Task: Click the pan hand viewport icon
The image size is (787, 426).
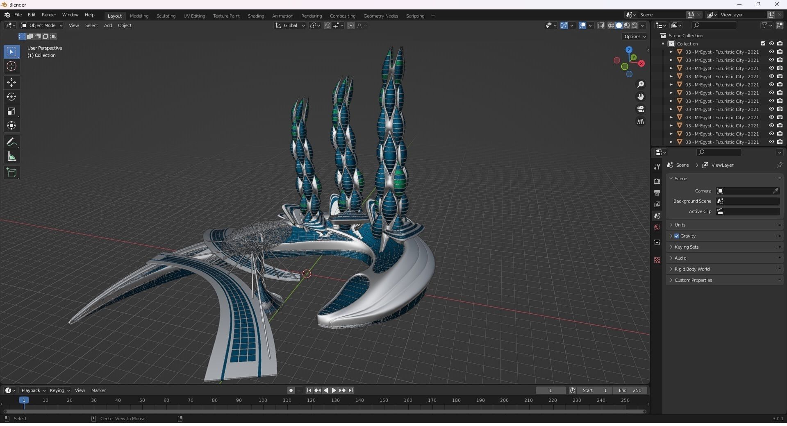Action: click(x=641, y=97)
